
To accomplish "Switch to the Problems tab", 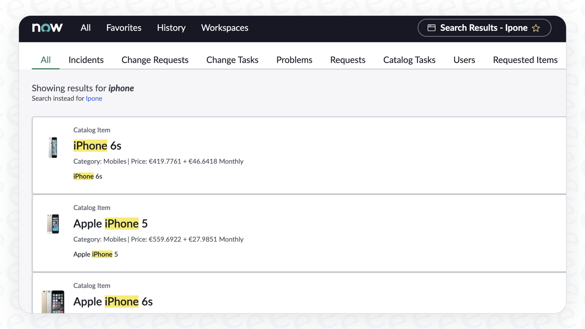I will tap(294, 60).
